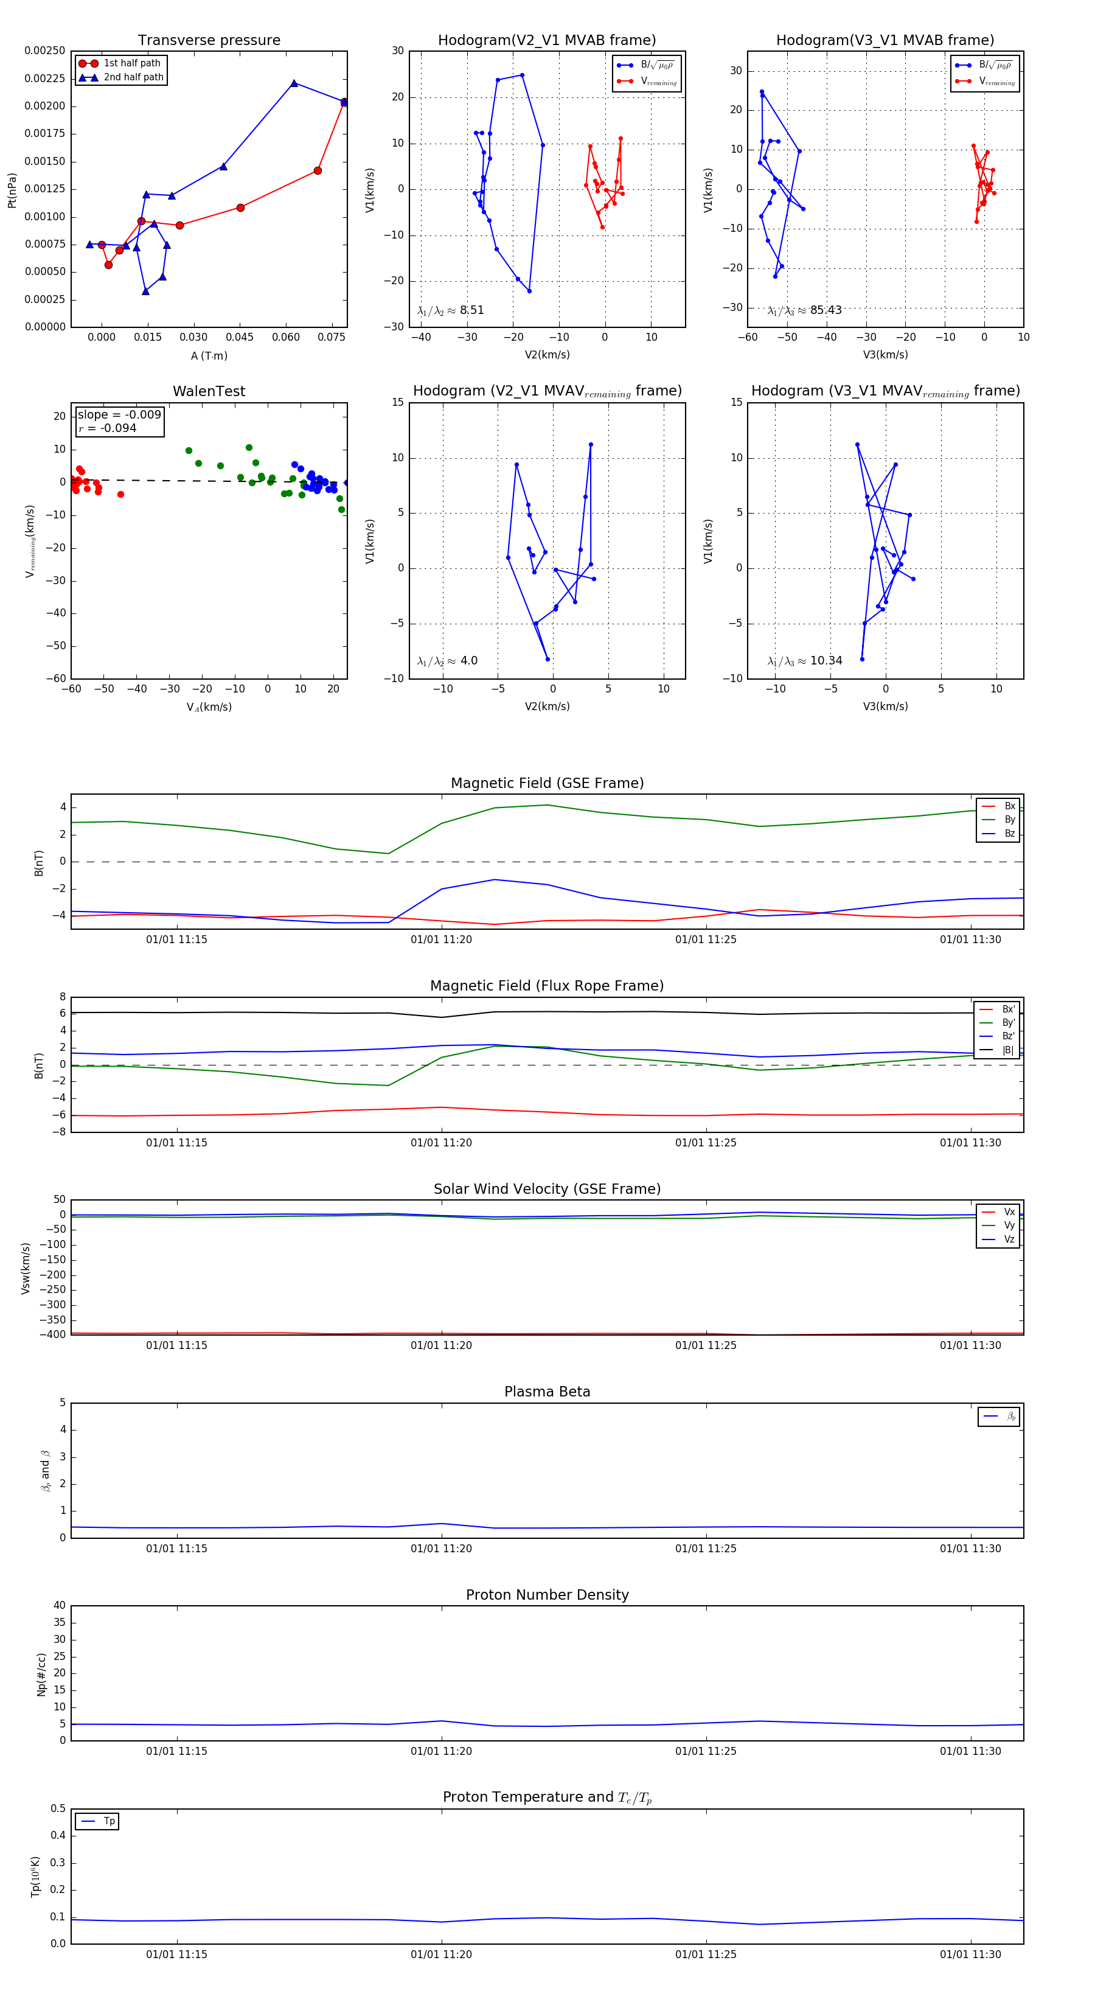
Task: Select the 'Hodogram(V3_V1 MVAB frame)' title
Action: (885, 41)
